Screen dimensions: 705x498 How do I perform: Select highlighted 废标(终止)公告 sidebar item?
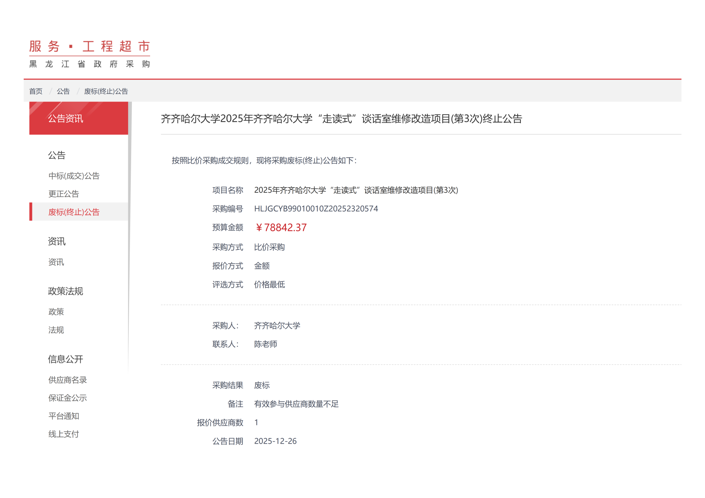[x=74, y=212]
